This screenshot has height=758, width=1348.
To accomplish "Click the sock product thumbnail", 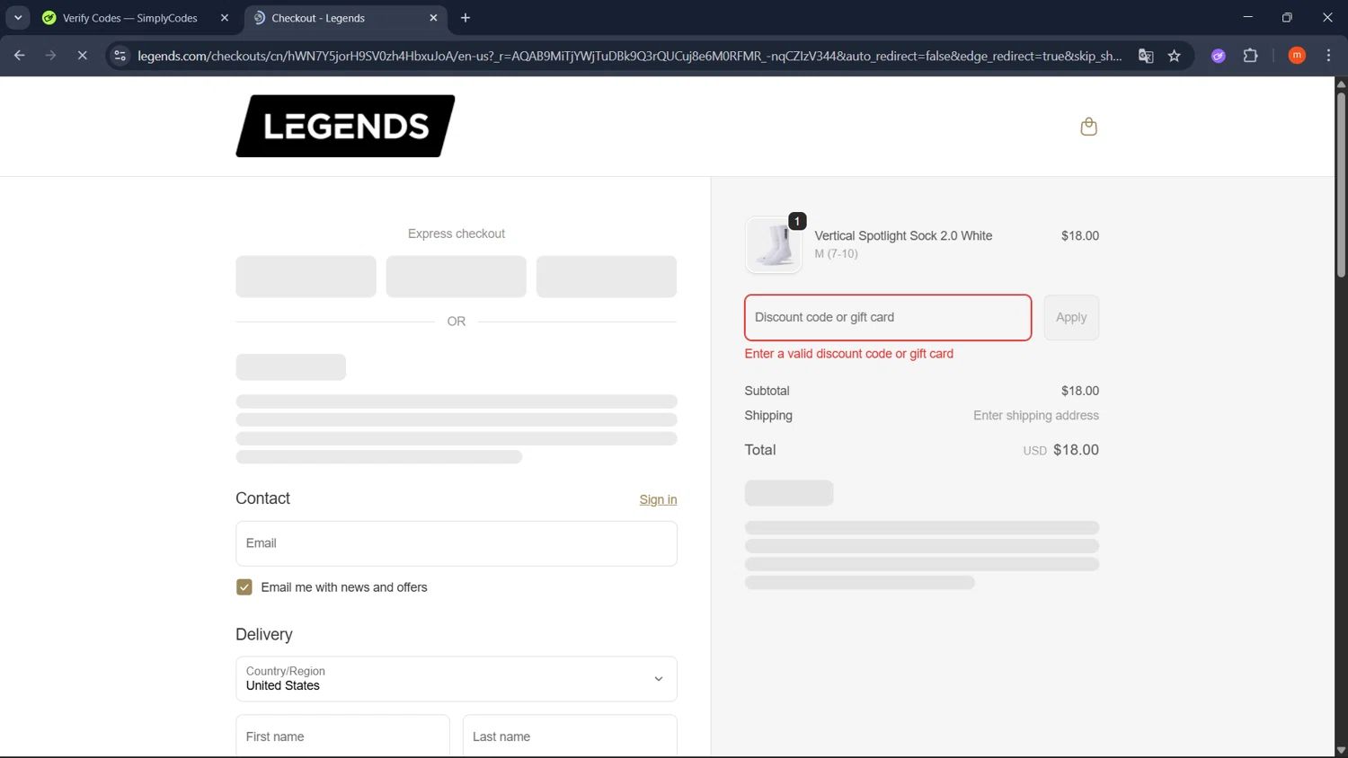I will (774, 245).
